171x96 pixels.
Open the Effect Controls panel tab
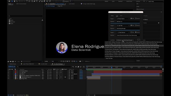tap(21, 4)
